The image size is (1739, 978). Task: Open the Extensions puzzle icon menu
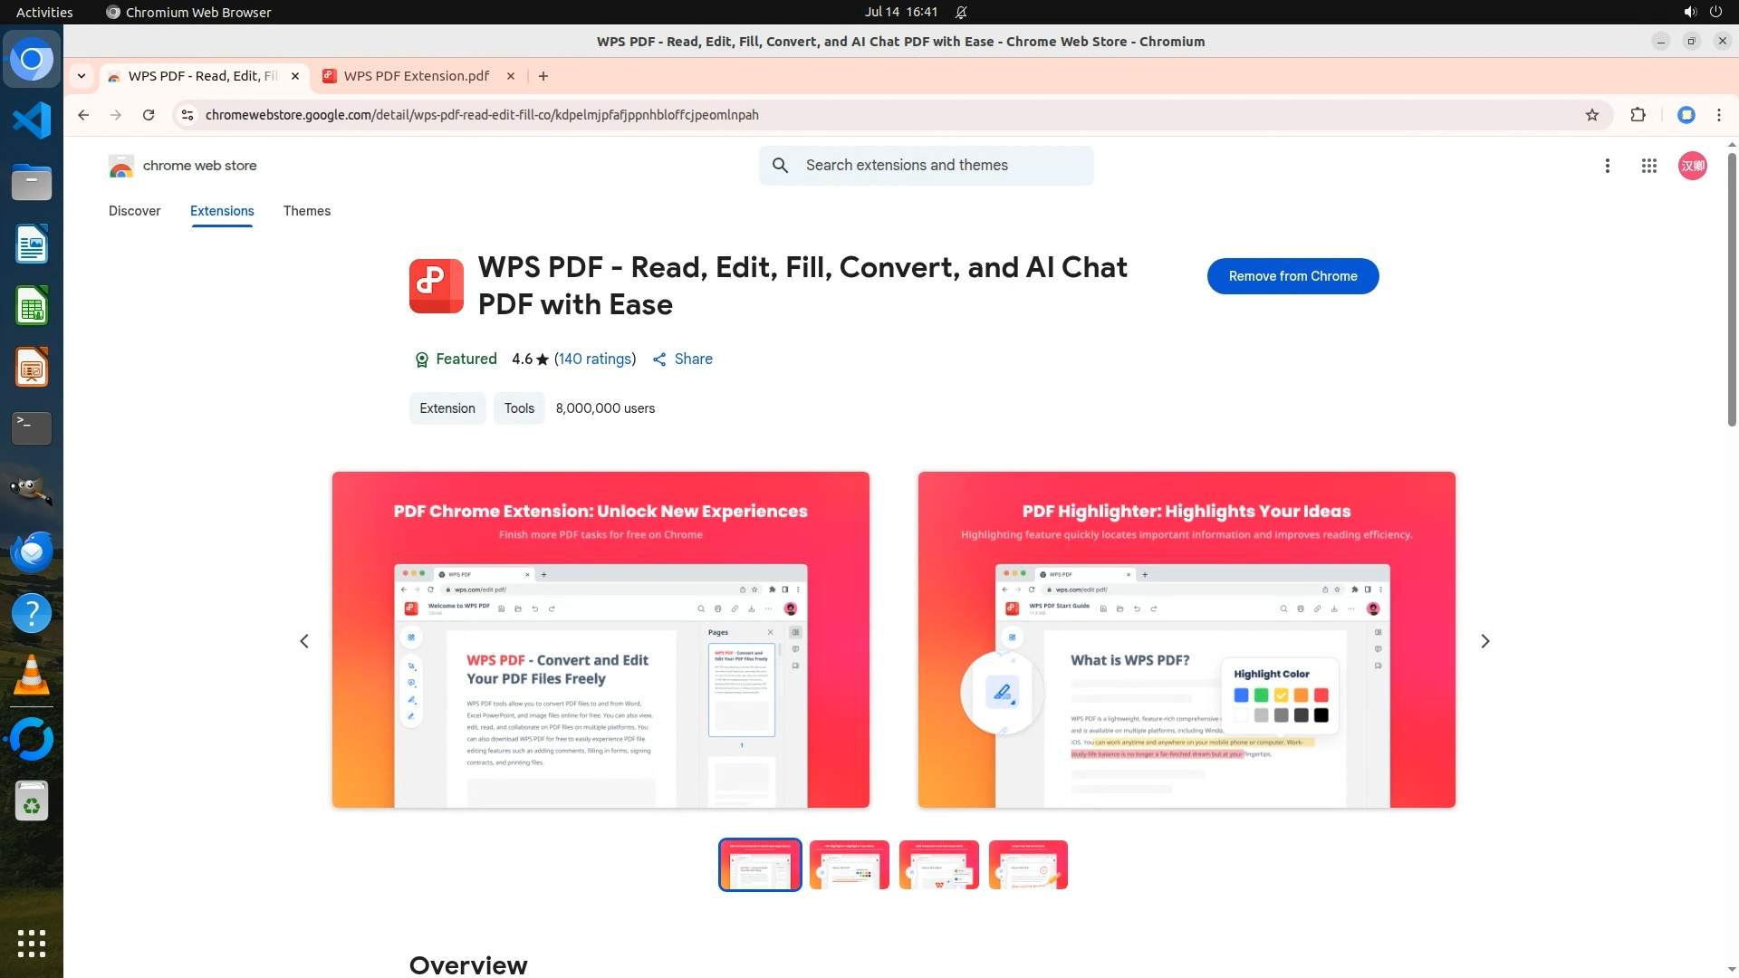[1638, 115]
